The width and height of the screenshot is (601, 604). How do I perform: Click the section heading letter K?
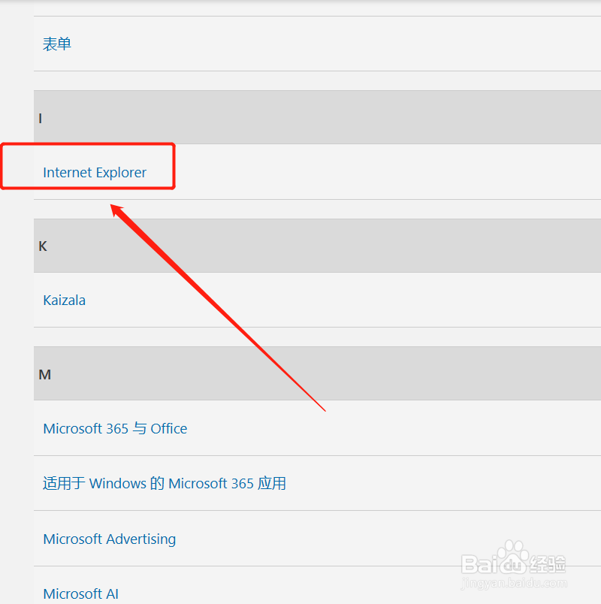43,246
